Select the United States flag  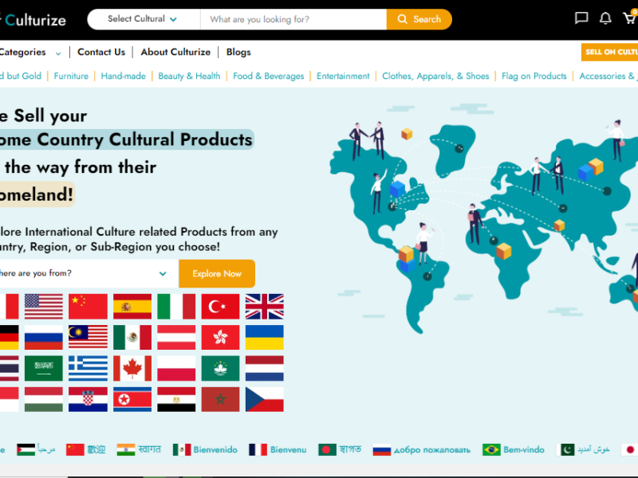[x=43, y=305]
